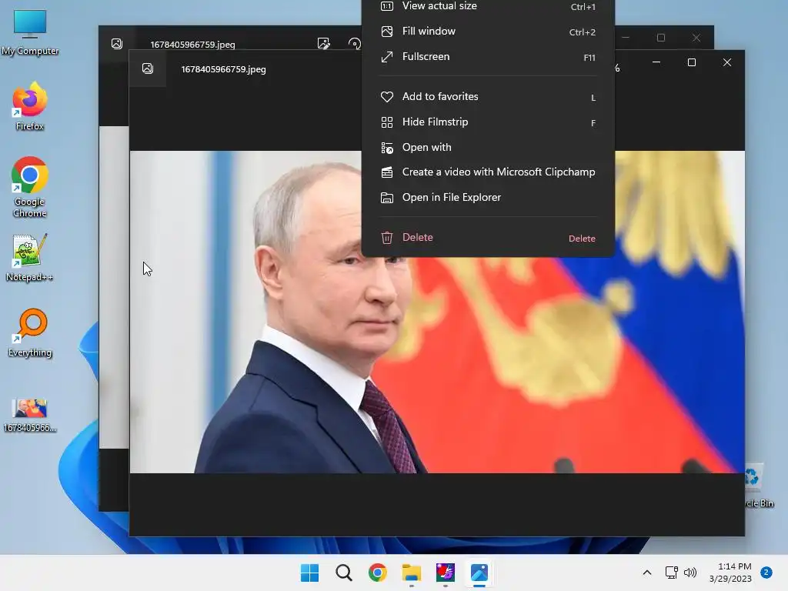The image size is (788, 591).
Task: Click Edit image icon in back Photos window
Action: [324, 44]
